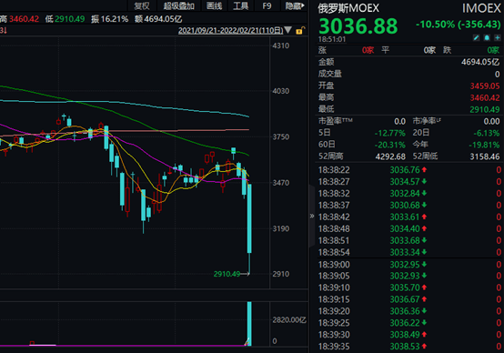The width and height of the screenshot is (504, 353).
Task: Click the last long cyan candlestick
Action: 249,218
